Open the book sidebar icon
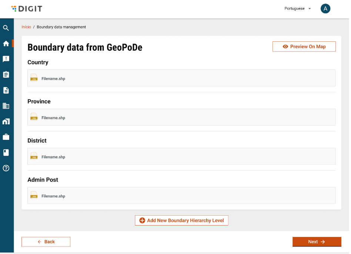Viewport: 351px width, 254px height. coord(6,152)
